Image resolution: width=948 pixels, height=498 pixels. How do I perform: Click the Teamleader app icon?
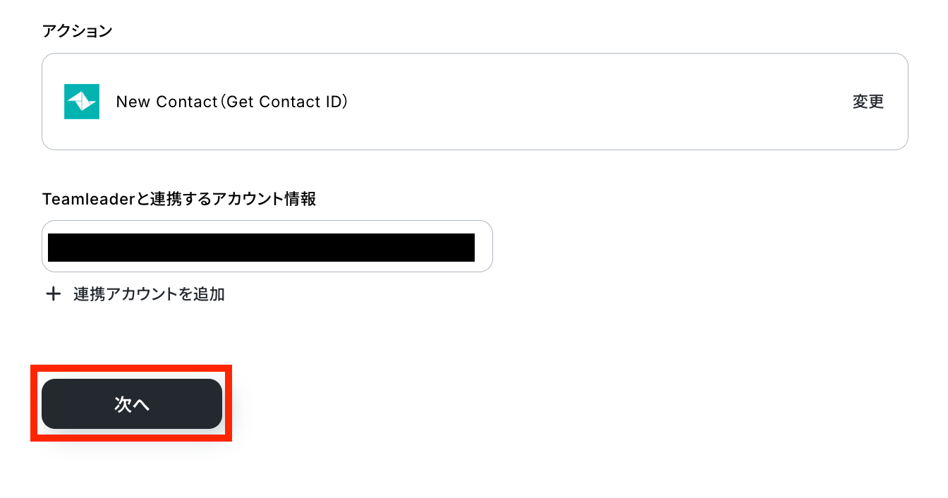[x=82, y=102]
